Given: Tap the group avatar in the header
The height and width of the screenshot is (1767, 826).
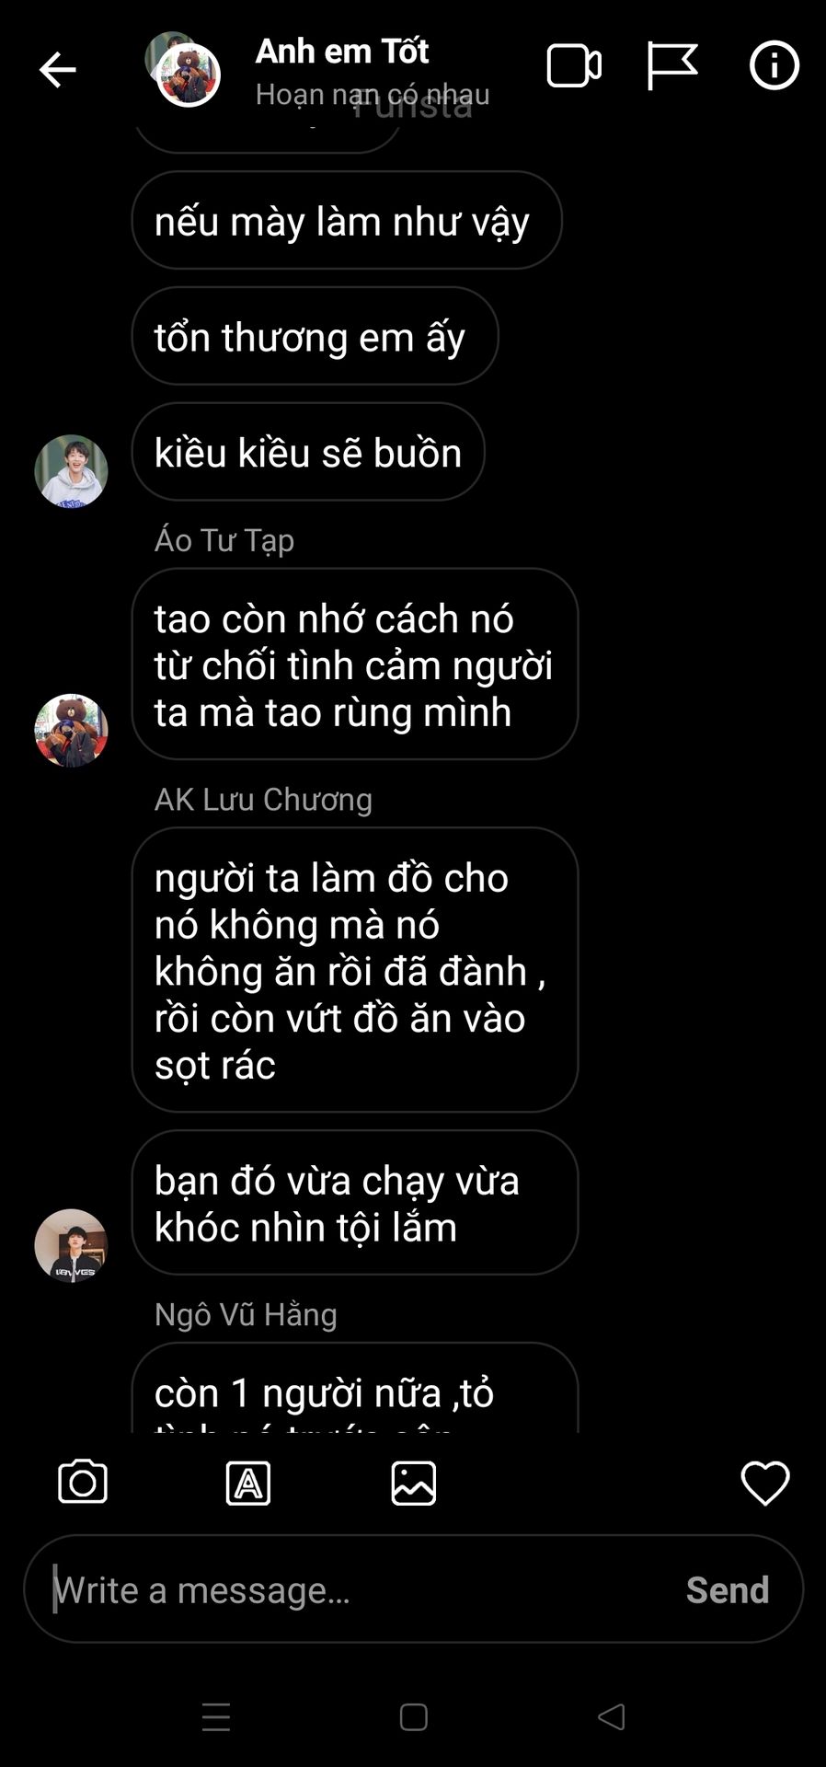Looking at the screenshot, I should click(x=183, y=70).
